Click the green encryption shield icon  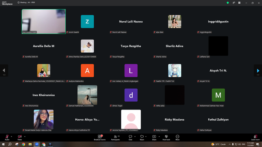(x=228, y=3)
